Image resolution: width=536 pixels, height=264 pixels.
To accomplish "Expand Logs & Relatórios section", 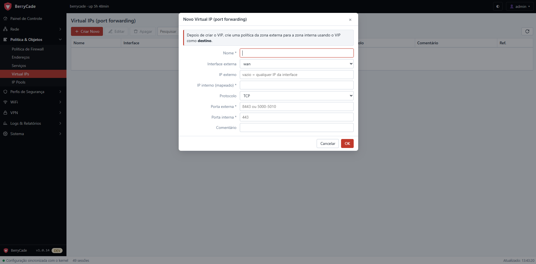I will coord(33,123).
